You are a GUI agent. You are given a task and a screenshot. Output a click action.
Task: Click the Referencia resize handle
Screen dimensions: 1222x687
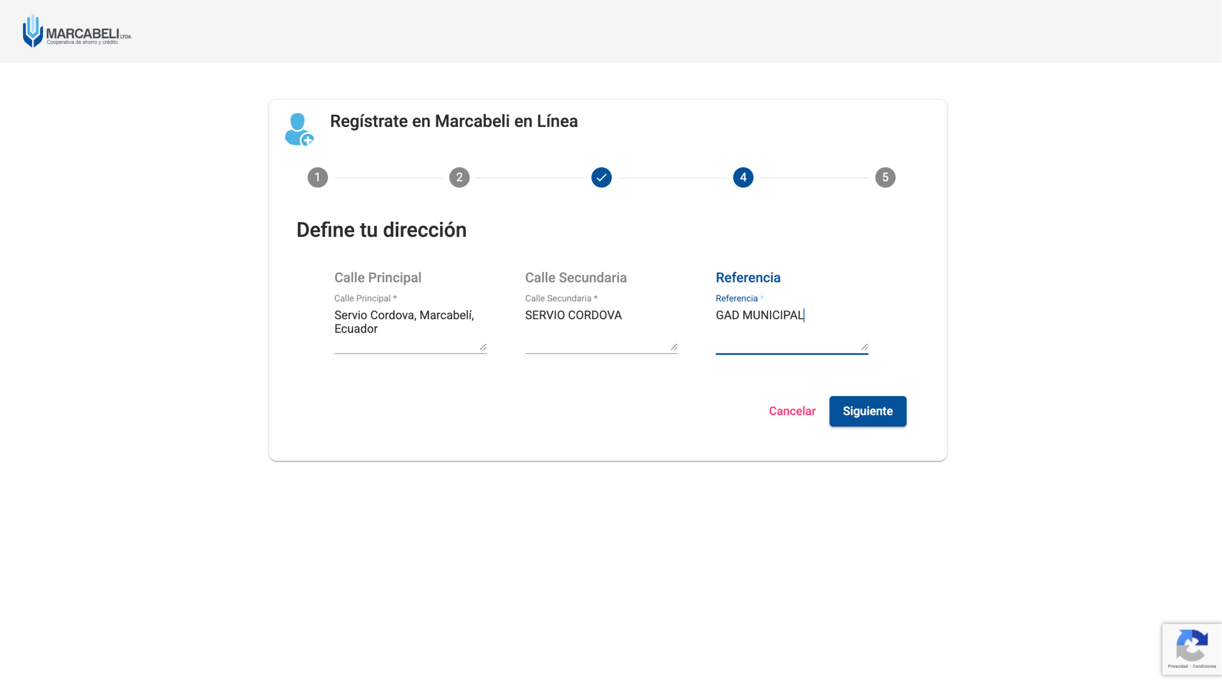(864, 347)
